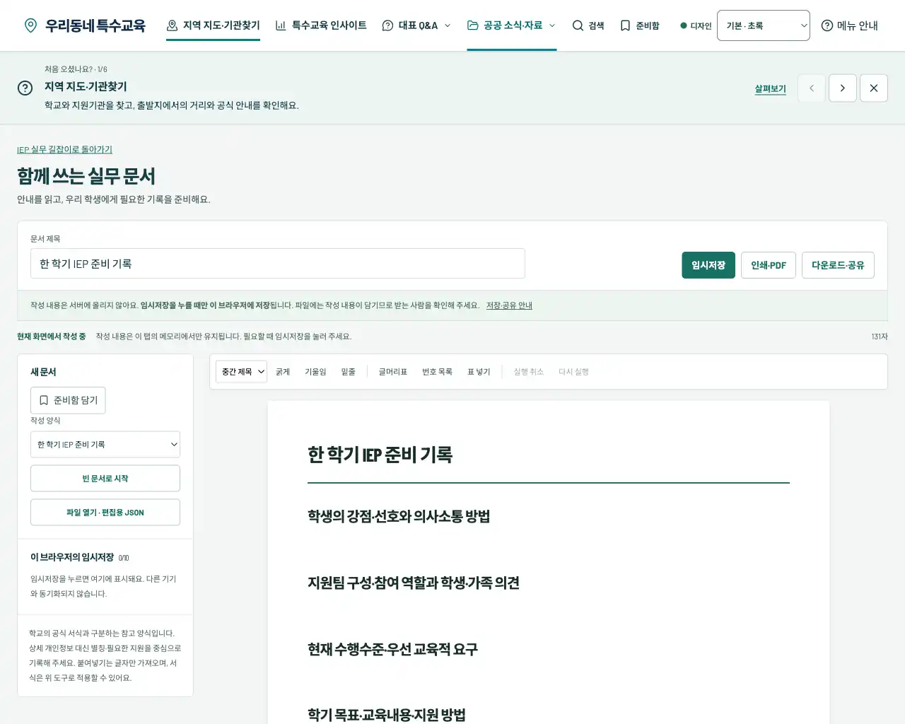This screenshot has width=905, height=724.
Task: Open the 준비함 bookmark menu
Action: 640,25
